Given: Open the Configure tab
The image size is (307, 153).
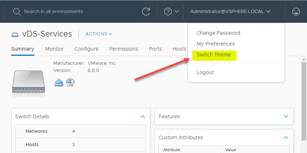Looking at the screenshot, I should pyautogui.click(x=87, y=49).
